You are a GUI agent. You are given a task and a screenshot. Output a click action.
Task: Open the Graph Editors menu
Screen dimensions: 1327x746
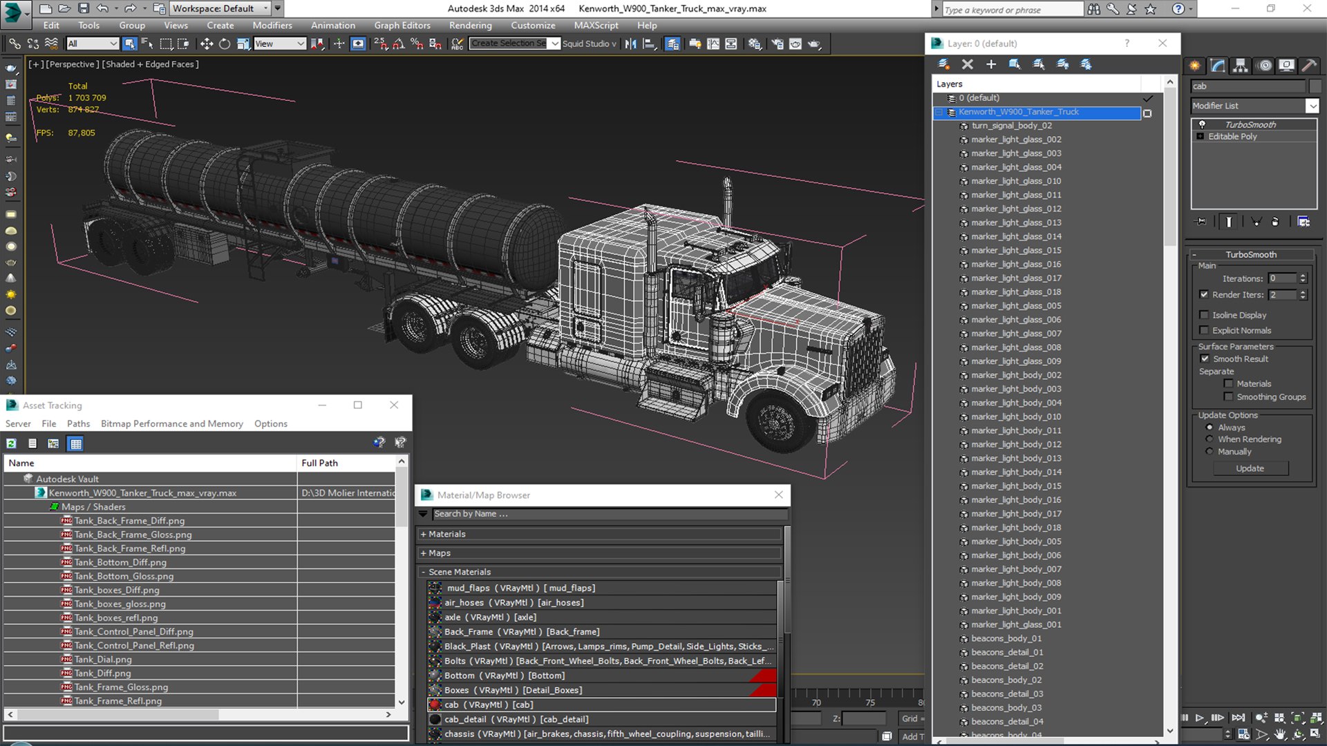pyautogui.click(x=402, y=26)
